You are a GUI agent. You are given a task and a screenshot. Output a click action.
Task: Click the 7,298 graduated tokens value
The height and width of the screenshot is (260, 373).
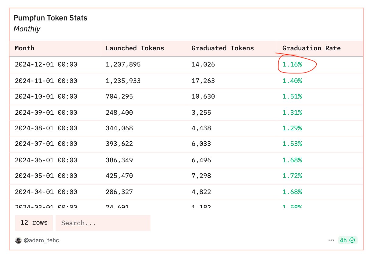pyautogui.click(x=201, y=176)
